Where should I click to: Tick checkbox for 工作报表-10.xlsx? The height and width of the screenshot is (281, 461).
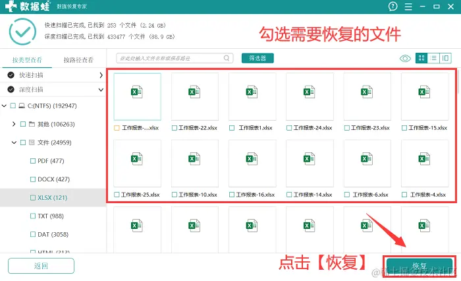(x=175, y=195)
